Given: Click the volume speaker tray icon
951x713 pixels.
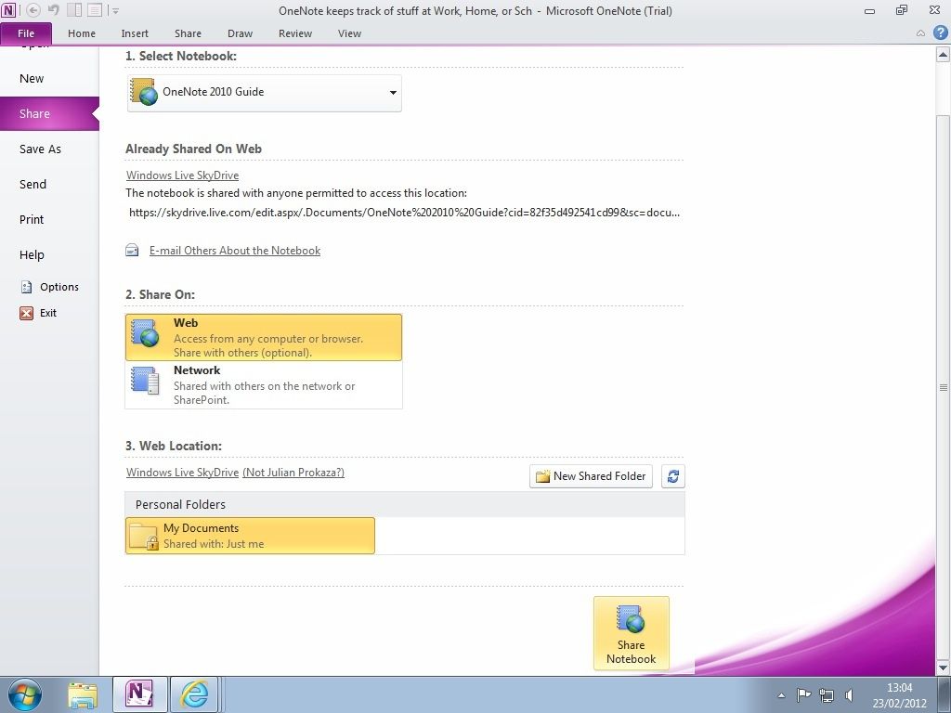Looking at the screenshot, I should [x=850, y=694].
